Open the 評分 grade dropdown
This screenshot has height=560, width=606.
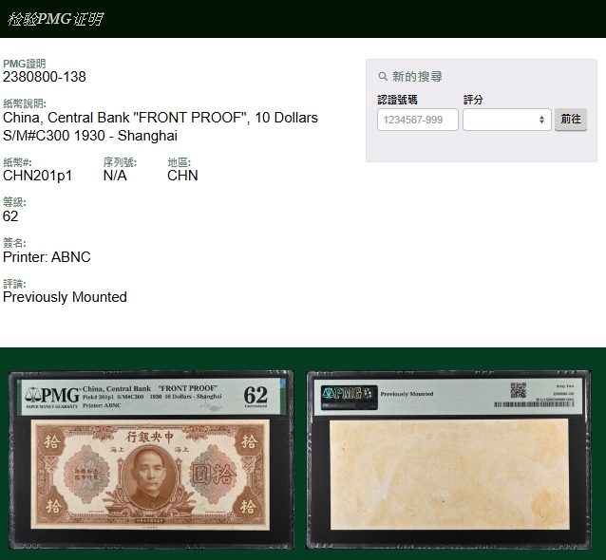(506, 120)
